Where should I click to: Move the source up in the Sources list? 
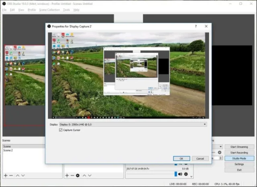pos(84,175)
